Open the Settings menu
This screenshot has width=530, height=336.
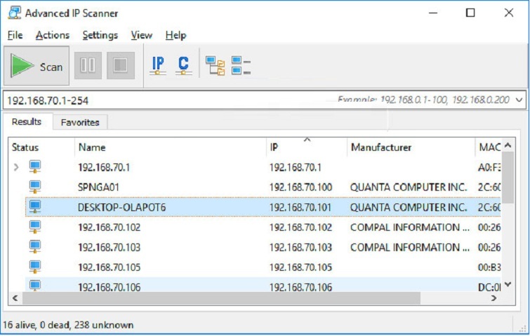(x=100, y=35)
